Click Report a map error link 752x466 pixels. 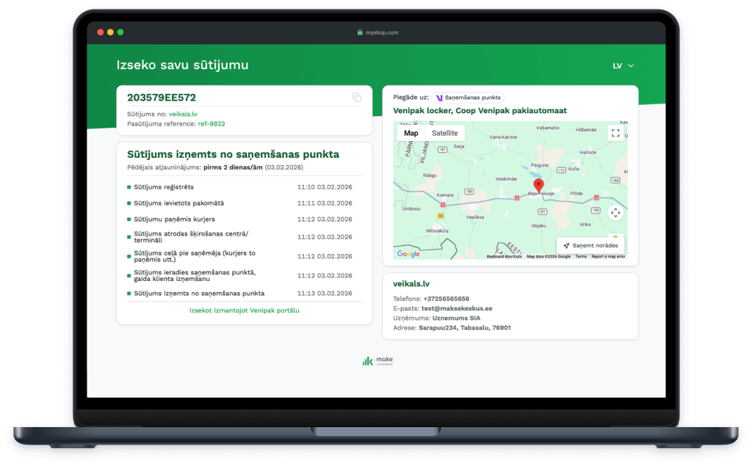[608, 257]
